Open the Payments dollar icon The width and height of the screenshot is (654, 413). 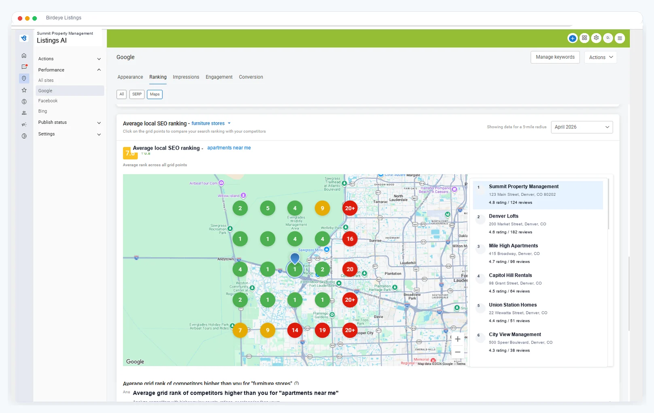click(24, 102)
